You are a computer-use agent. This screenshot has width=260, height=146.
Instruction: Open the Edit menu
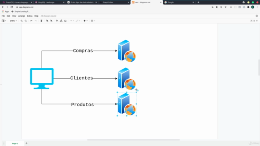click(x=9, y=16)
